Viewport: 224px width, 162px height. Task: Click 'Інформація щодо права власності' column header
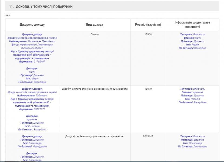[192, 25]
